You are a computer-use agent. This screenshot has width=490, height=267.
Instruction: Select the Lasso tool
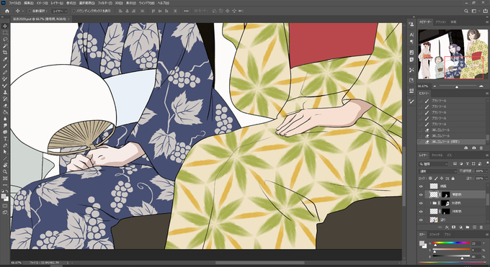coord(5,40)
